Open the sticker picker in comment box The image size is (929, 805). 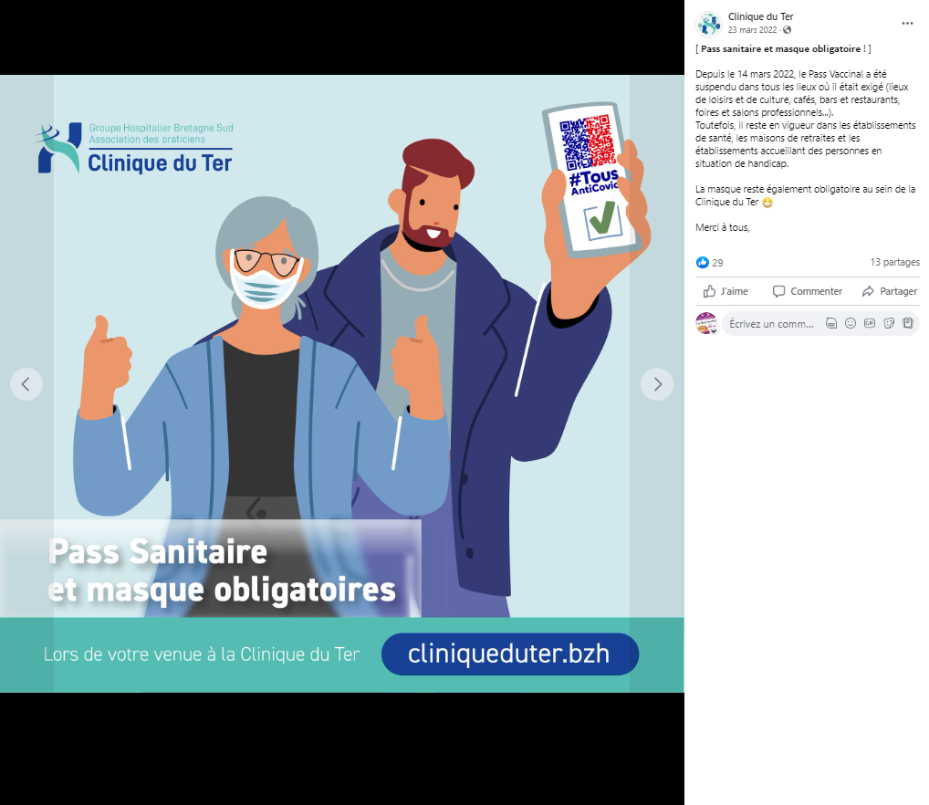[x=889, y=323]
